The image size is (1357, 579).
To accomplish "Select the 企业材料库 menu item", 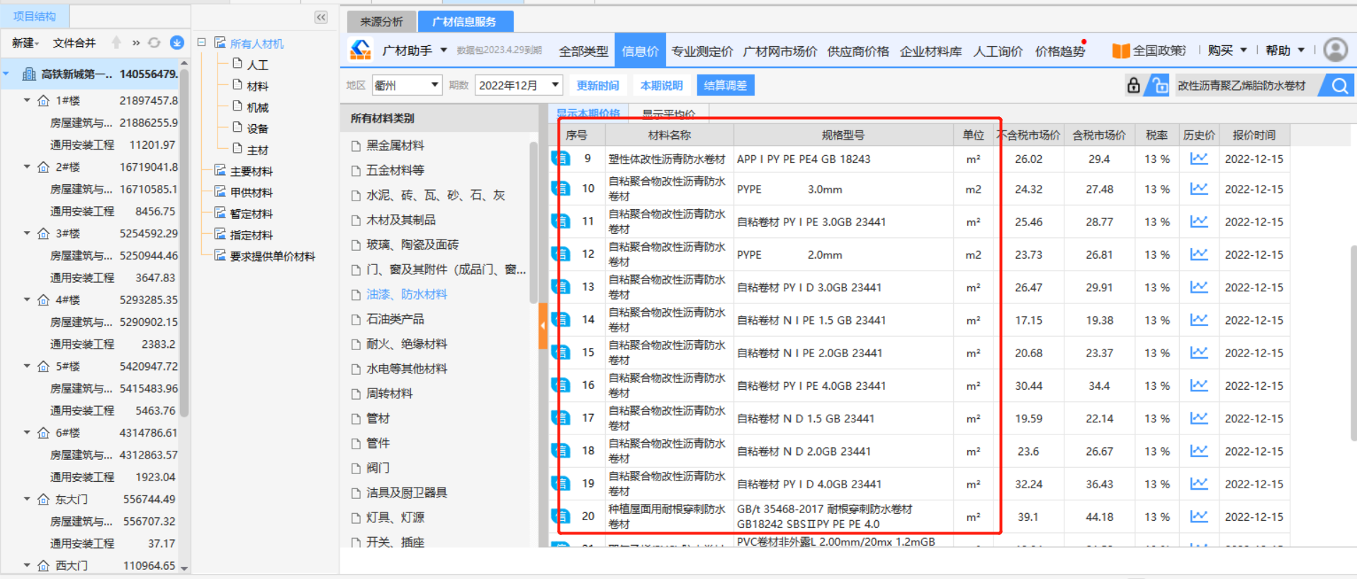I will [x=931, y=51].
